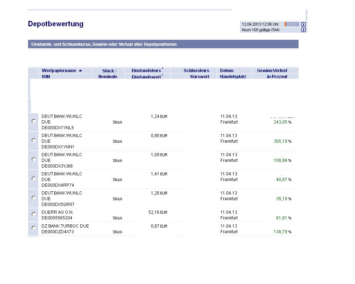
Task: Open info icon next to session timer
Action: coord(304,24)
